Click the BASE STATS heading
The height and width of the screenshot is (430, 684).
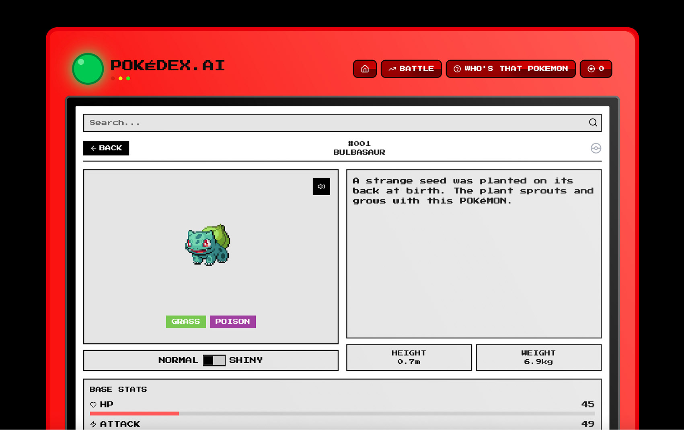click(118, 389)
